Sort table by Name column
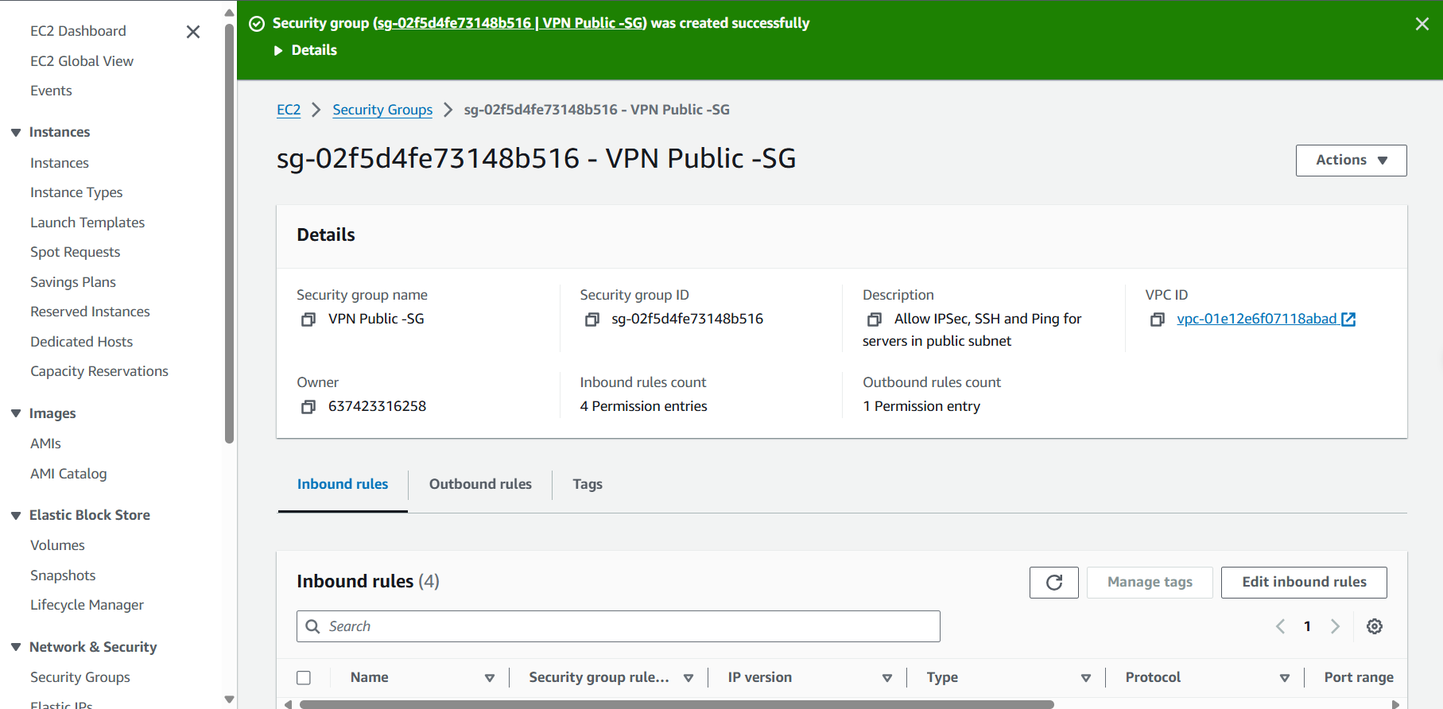The image size is (1443, 709). (490, 678)
